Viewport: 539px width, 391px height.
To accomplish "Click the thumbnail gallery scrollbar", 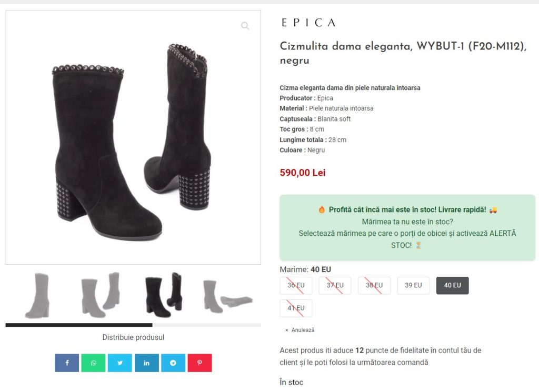I will (x=133, y=325).
